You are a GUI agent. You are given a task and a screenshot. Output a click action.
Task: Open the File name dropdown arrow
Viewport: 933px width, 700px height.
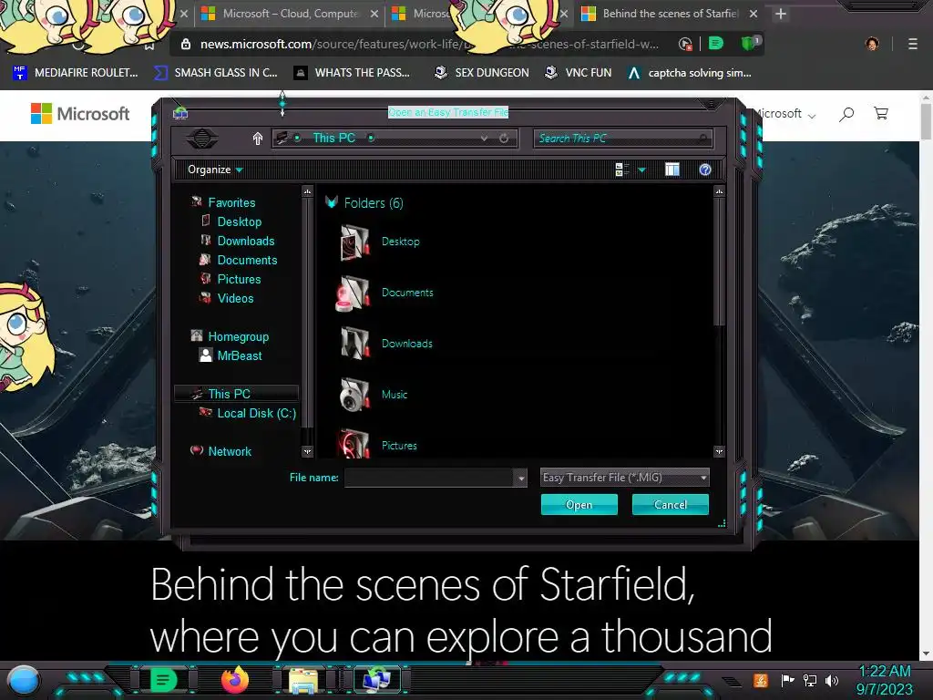(x=520, y=478)
